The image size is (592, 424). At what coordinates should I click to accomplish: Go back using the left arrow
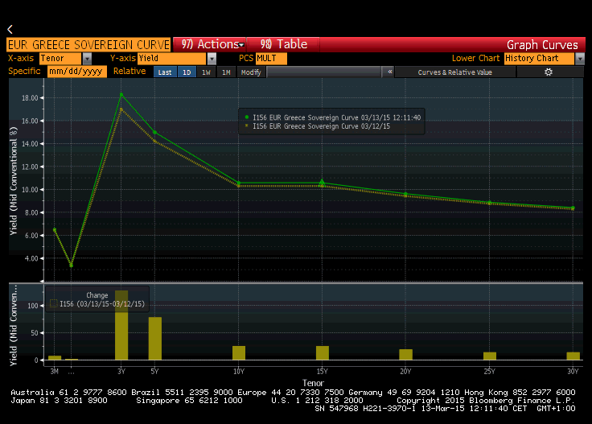(x=10, y=29)
